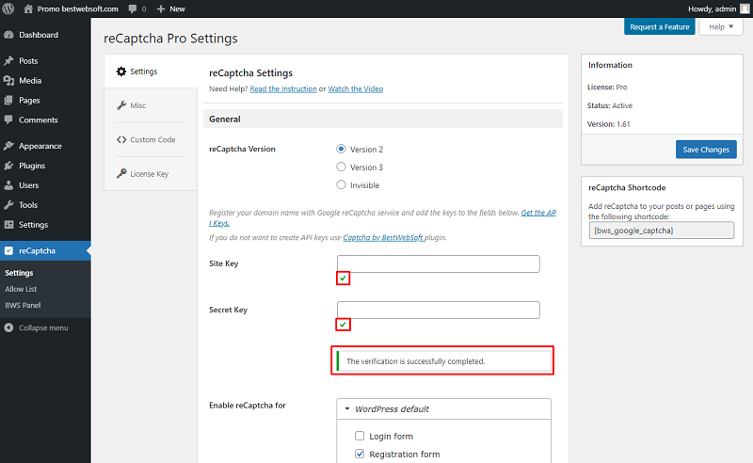This screenshot has height=463, width=753.
Task: Click the 'Status: Active' text
Action: (609, 105)
